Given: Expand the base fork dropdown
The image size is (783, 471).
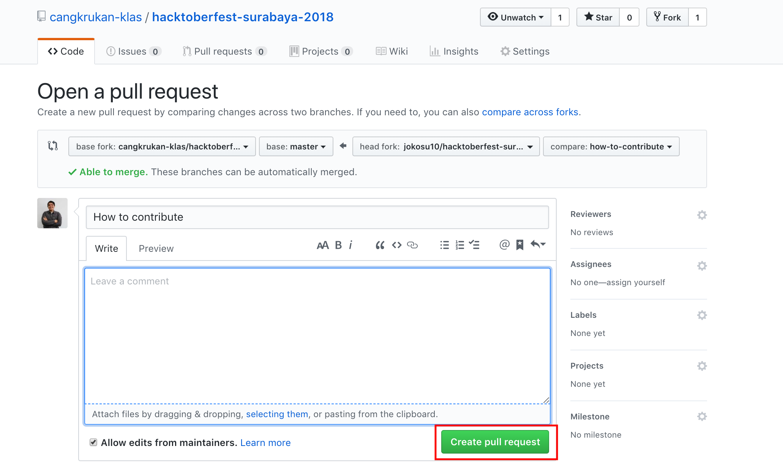Looking at the screenshot, I should (162, 147).
